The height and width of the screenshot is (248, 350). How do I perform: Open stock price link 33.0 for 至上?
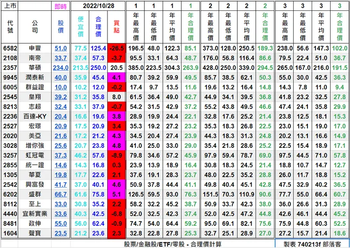[x=61, y=204]
